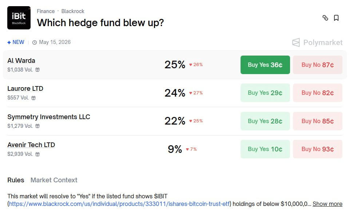
Task: Buy No for Al Warda at 87¢
Action: click(x=317, y=65)
